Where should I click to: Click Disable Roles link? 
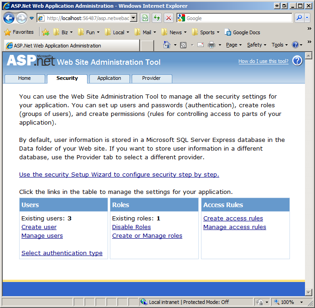[x=131, y=227]
